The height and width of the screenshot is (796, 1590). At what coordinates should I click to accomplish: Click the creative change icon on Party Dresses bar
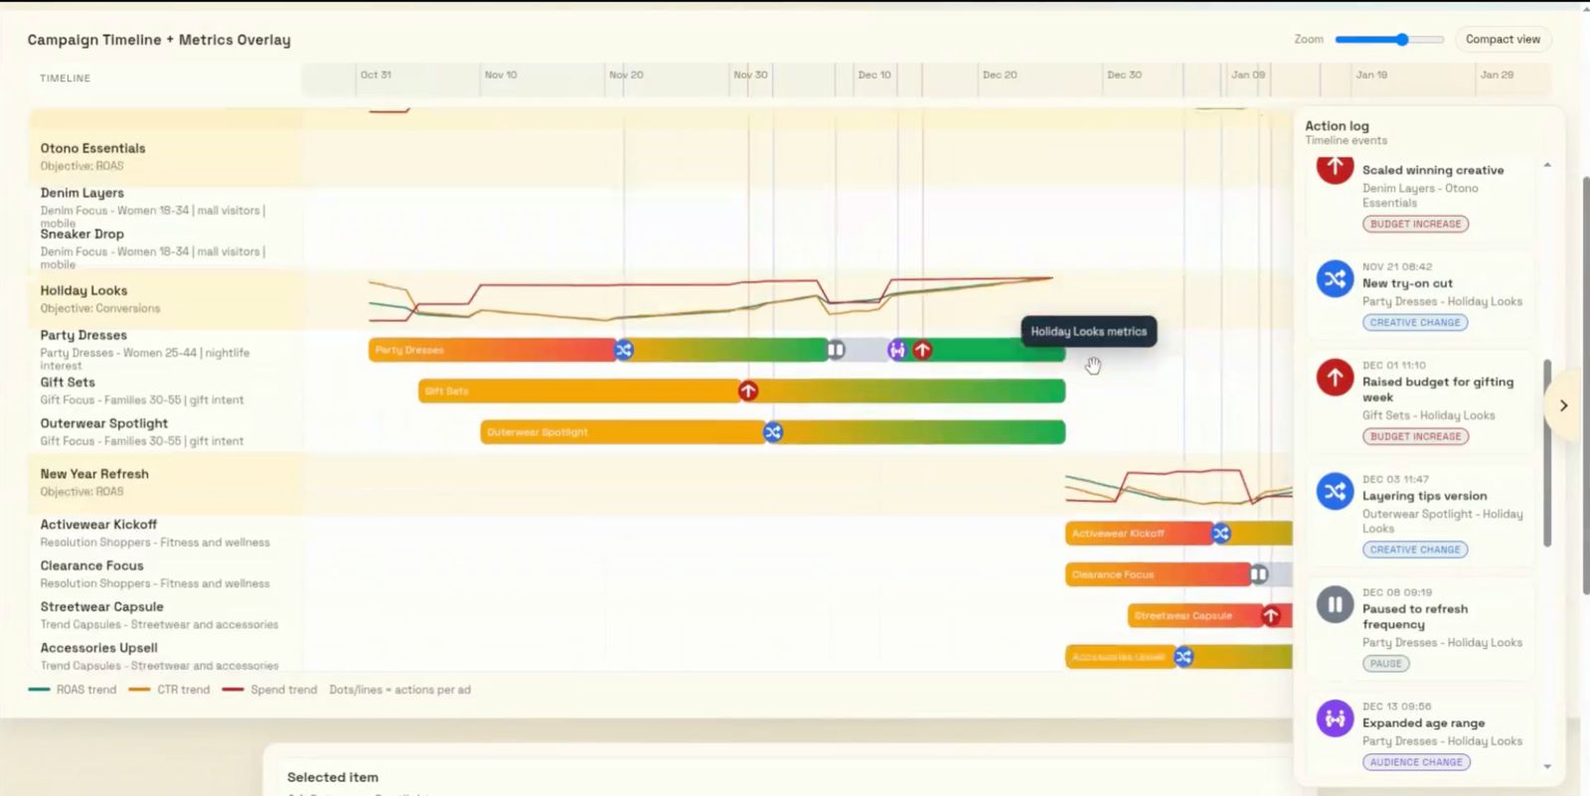(623, 350)
